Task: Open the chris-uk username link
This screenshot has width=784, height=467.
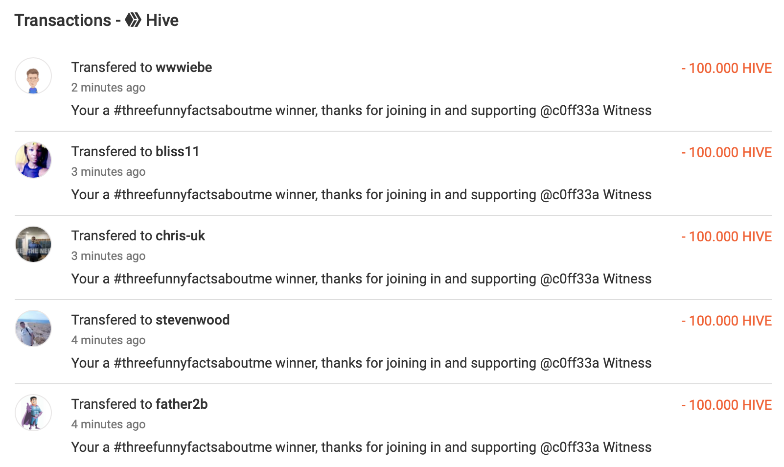Action: coord(180,236)
